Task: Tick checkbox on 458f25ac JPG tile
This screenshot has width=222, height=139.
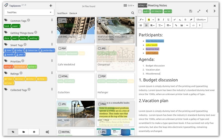Action: (100, 20)
